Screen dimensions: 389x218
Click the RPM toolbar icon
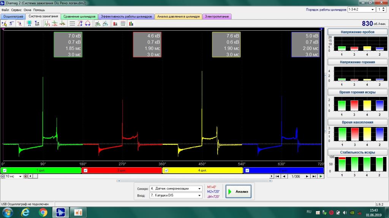(x=37, y=24)
